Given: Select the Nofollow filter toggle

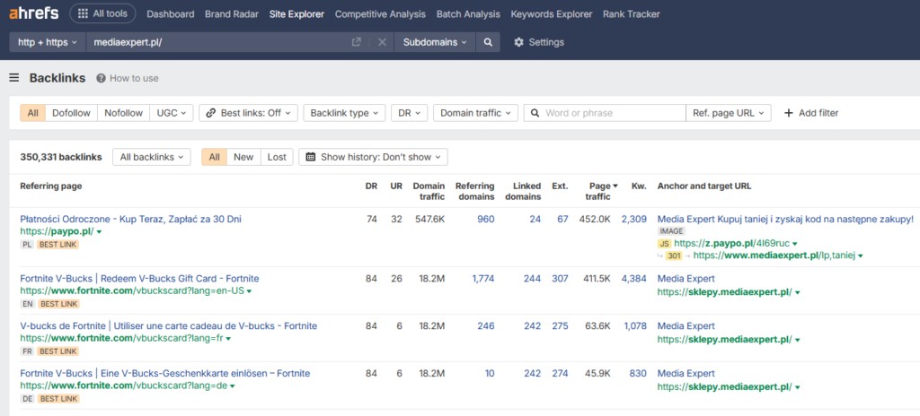Looking at the screenshot, I should [x=123, y=113].
